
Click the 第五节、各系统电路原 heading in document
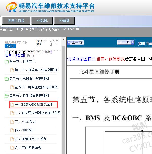click(x=112, y=100)
